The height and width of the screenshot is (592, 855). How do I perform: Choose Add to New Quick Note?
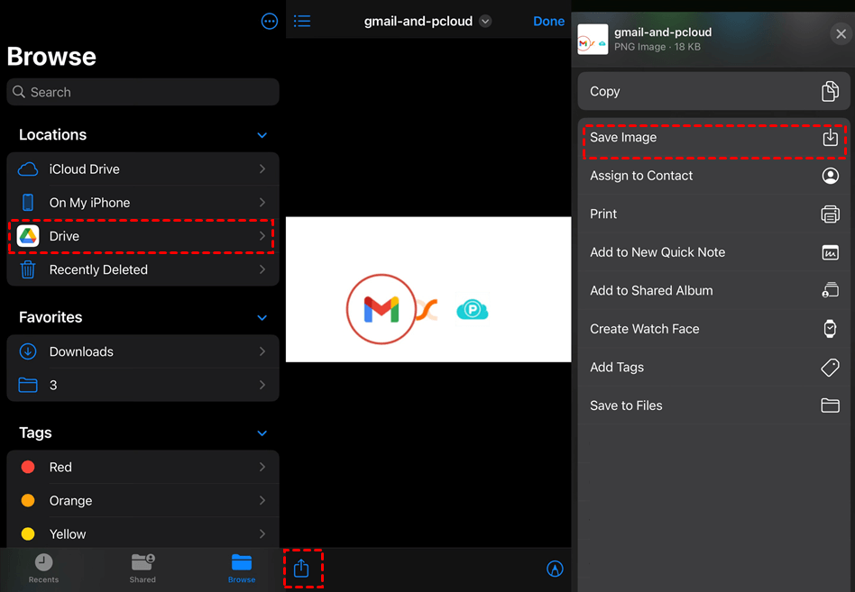coord(713,252)
